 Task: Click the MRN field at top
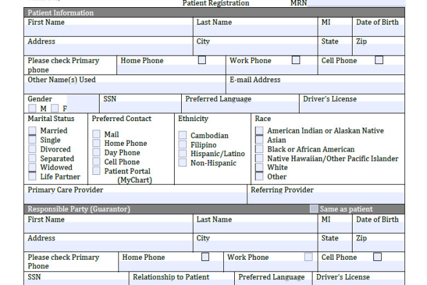tap(356, 3)
